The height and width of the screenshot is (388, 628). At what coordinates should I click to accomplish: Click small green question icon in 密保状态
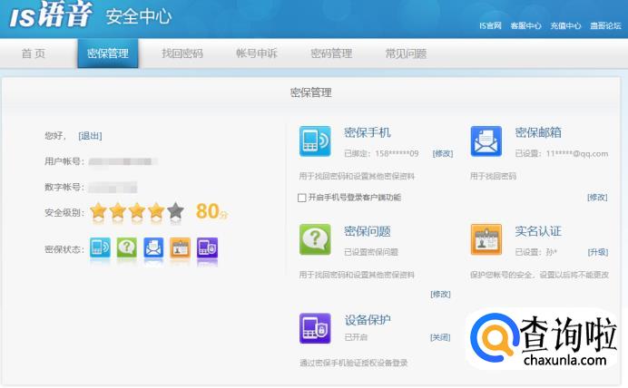(x=127, y=247)
